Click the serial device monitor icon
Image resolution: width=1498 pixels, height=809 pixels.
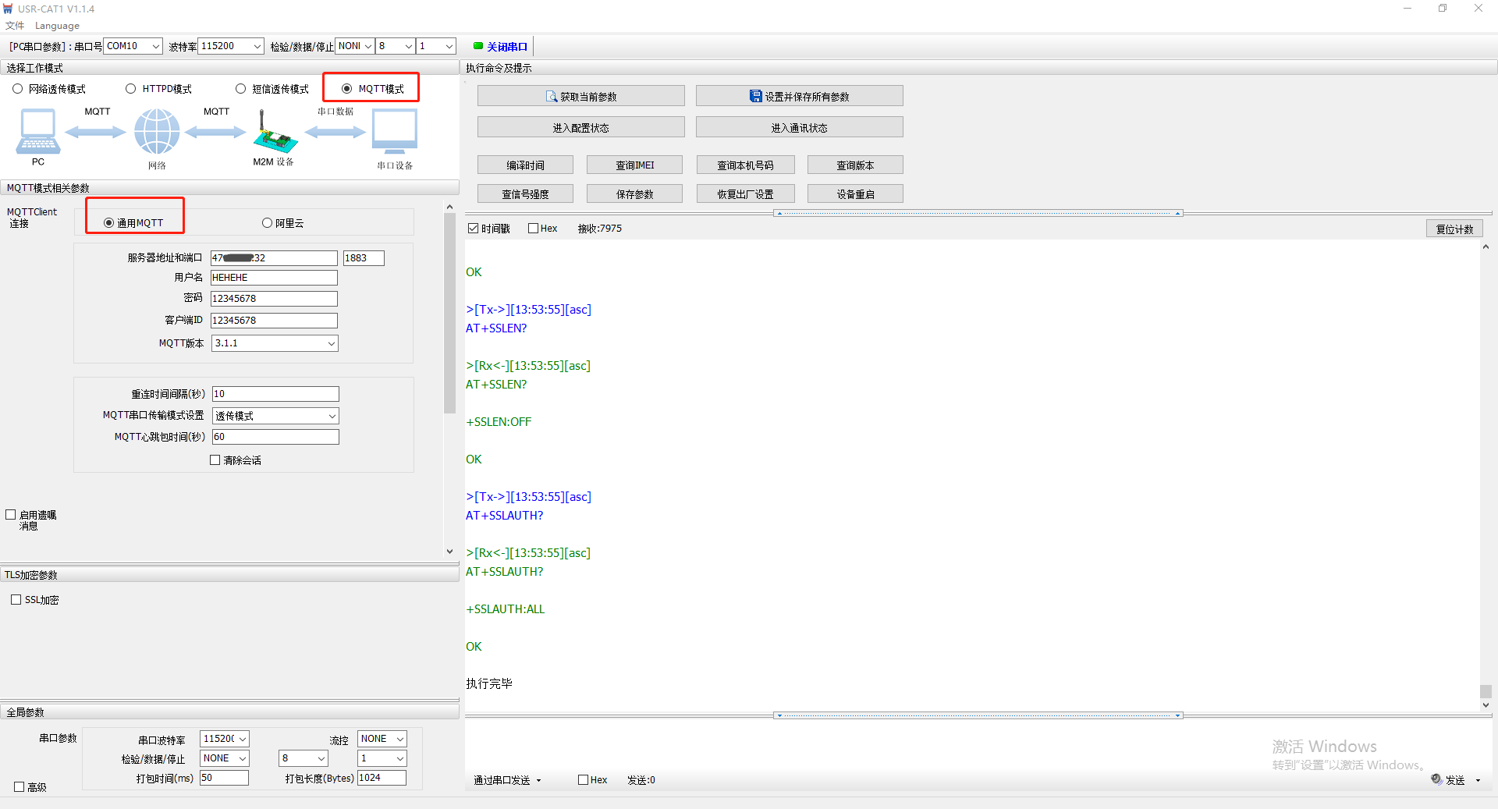coord(395,131)
